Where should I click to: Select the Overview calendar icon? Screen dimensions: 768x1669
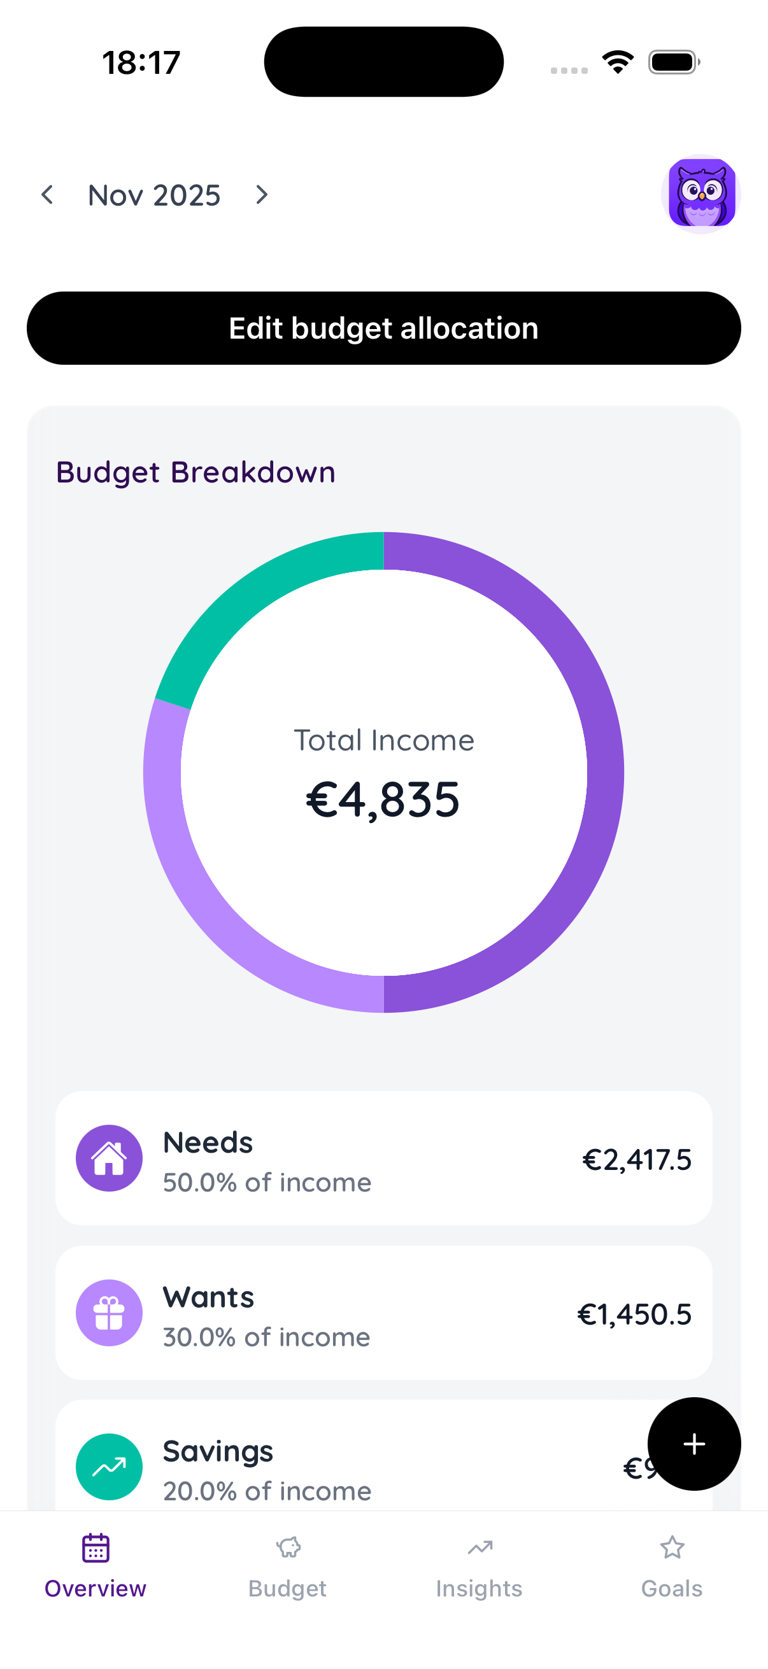[96, 1548]
